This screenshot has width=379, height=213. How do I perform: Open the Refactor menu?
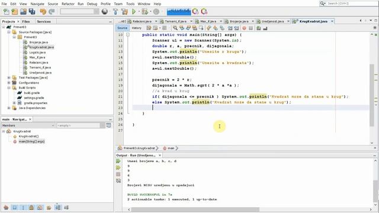tap(68, 4)
